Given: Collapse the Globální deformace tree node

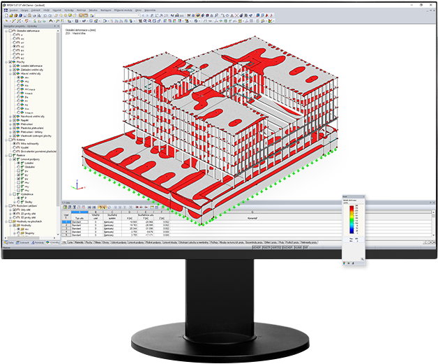Looking at the screenshot, I should pos(6,31).
